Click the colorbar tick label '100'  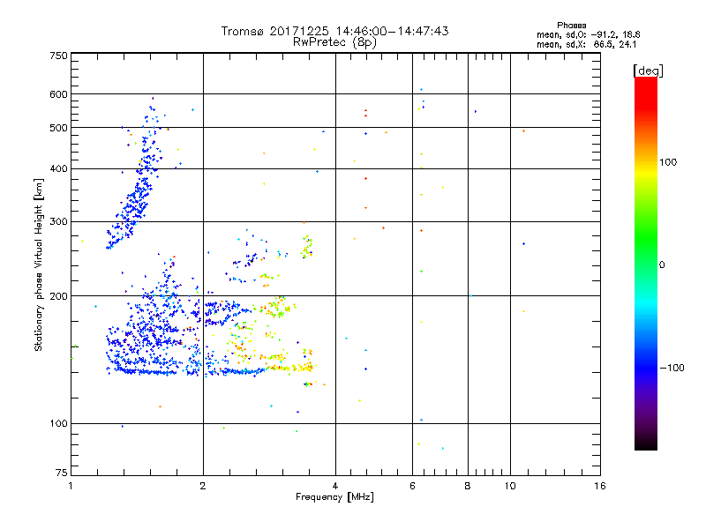(668, 162)
